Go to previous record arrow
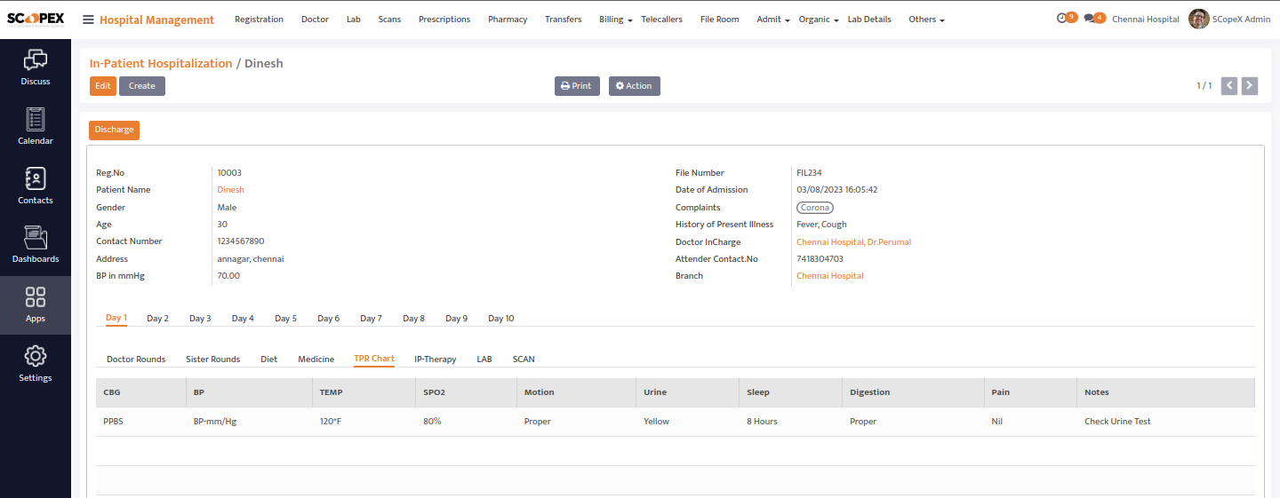The width and height of the screenshot is (1280, 498). [1229, 86]
